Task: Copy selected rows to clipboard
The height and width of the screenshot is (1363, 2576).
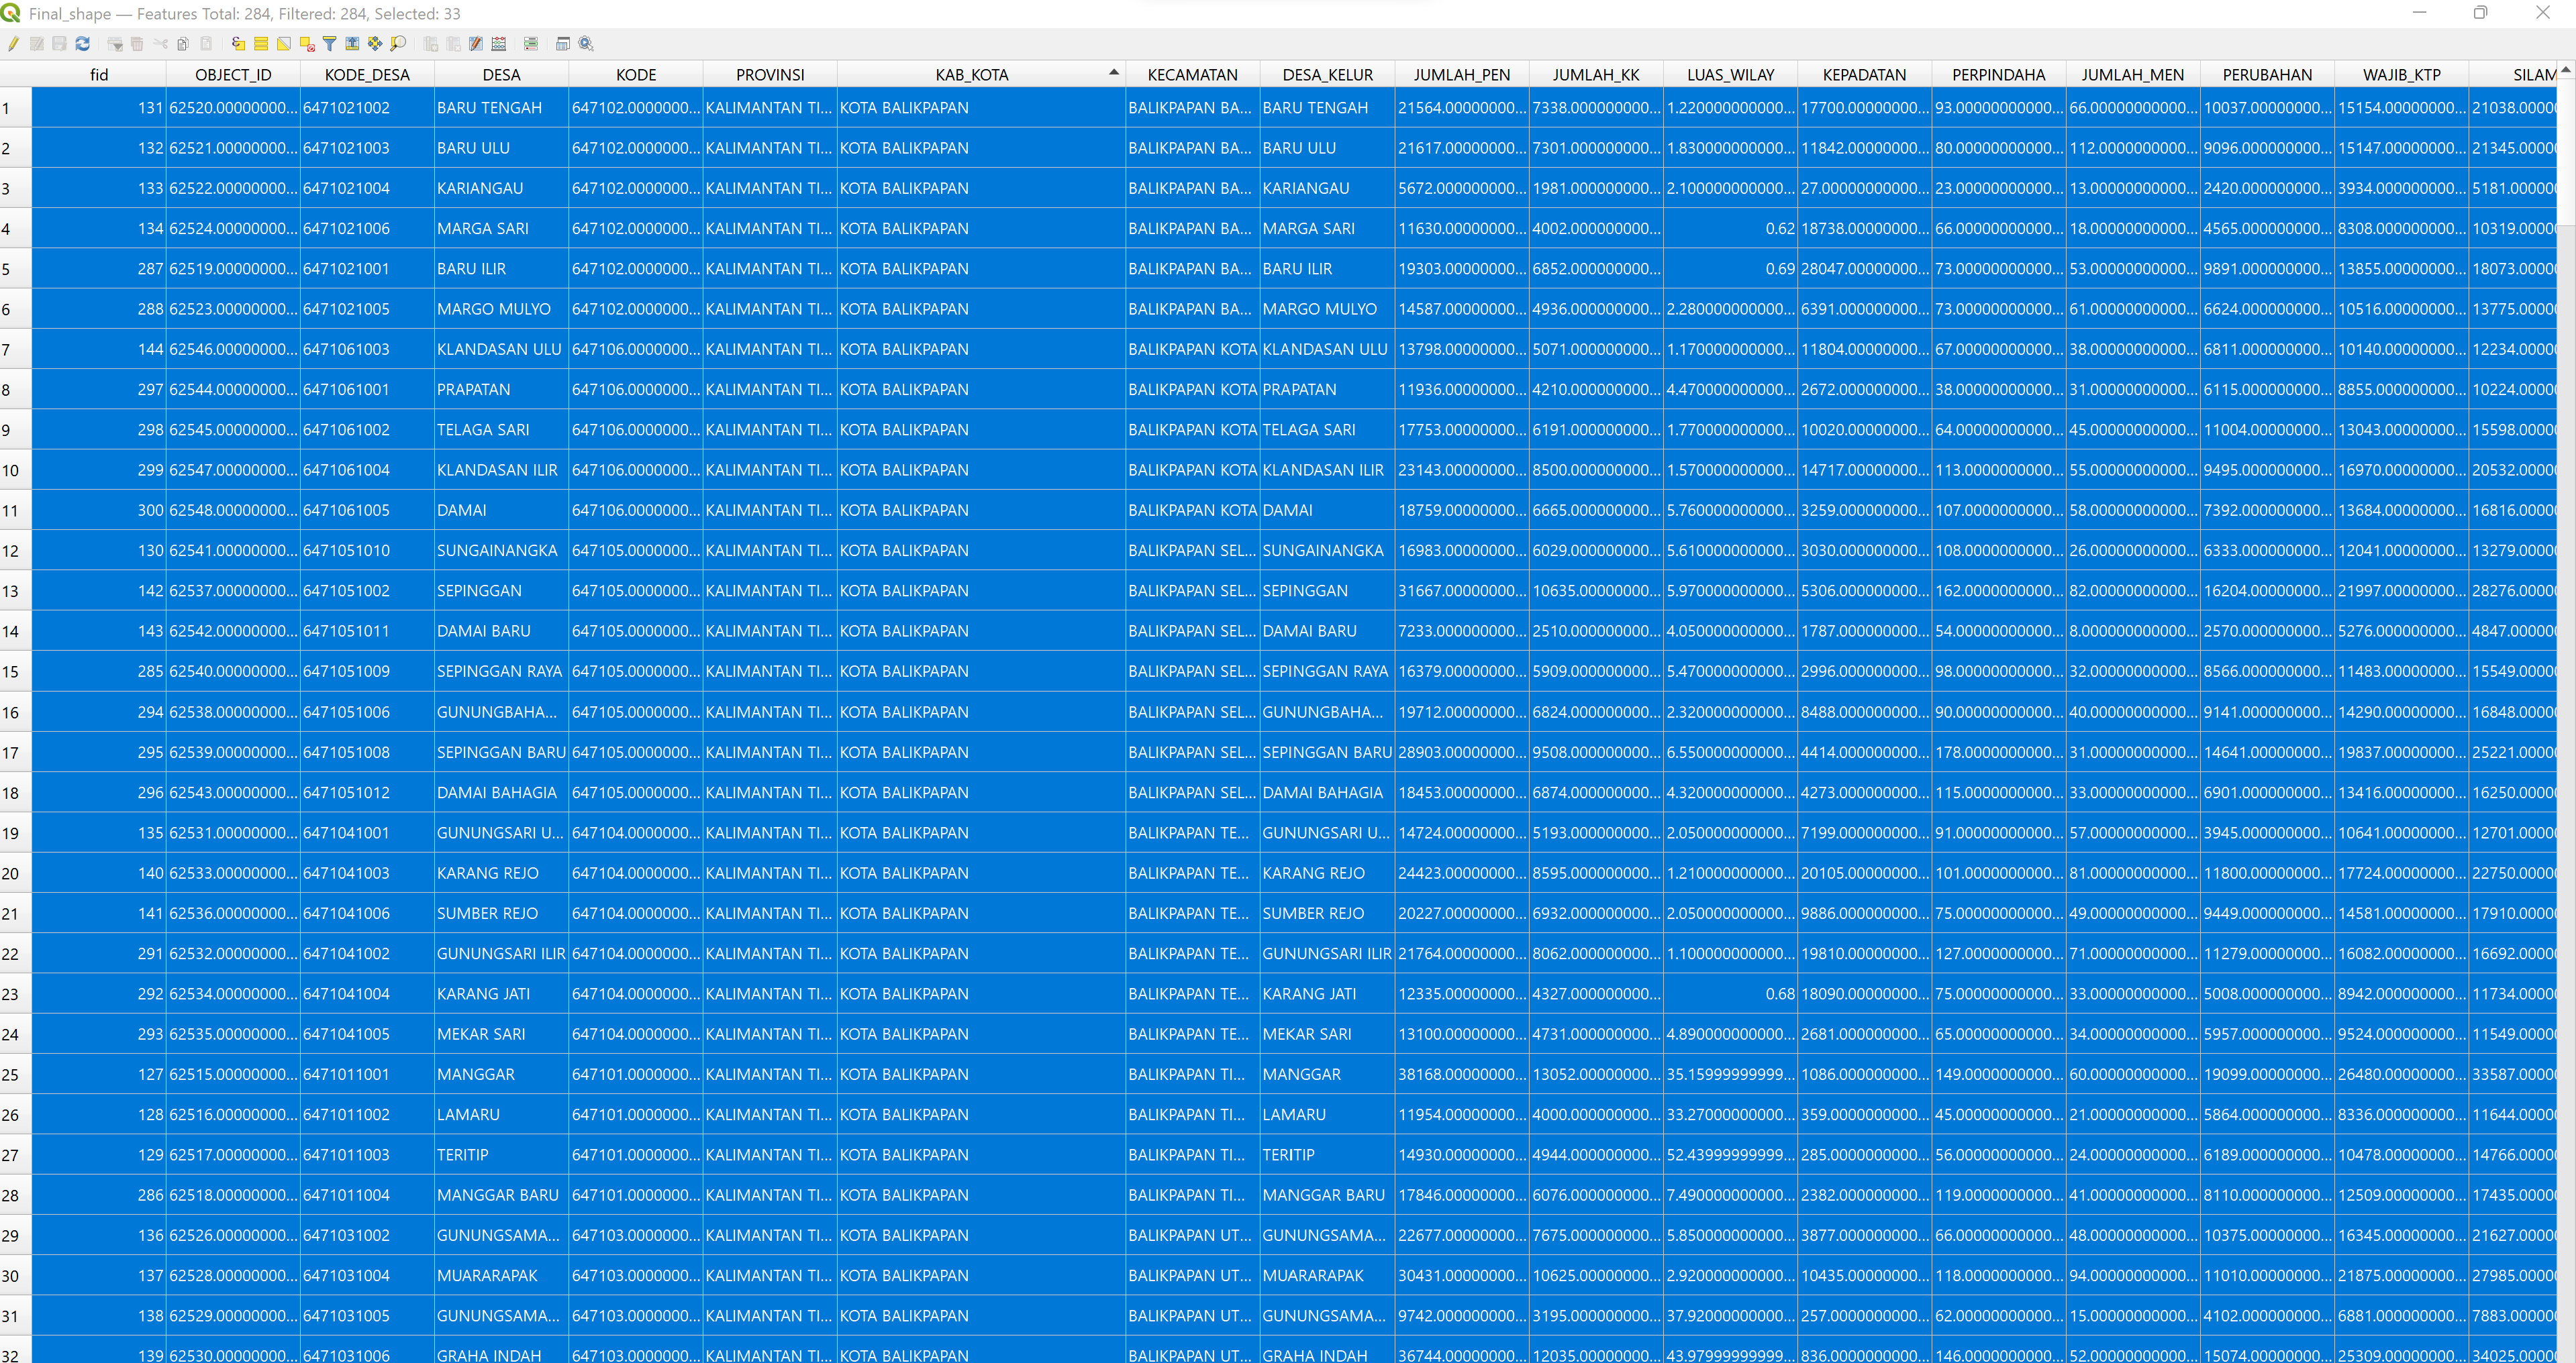Action: pyautogui.click(x=183, y=44)
